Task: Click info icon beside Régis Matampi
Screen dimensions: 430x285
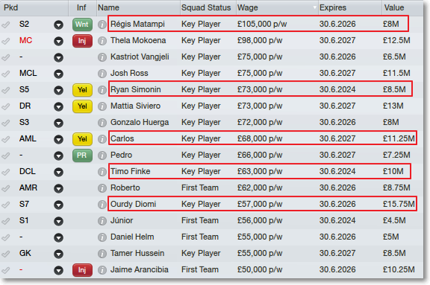Action: [x=102, y=25]
